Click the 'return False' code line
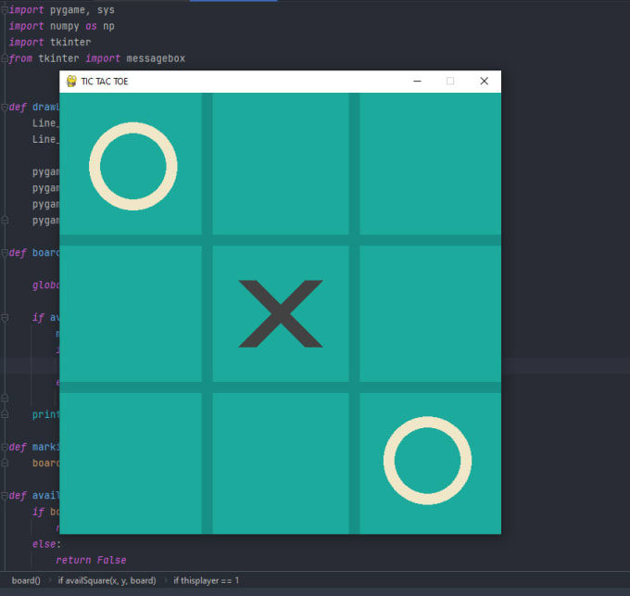The image size is (630, 596). coord(91,560)
